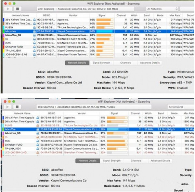Start scanning with play button in lower window

tap(7, 107)
